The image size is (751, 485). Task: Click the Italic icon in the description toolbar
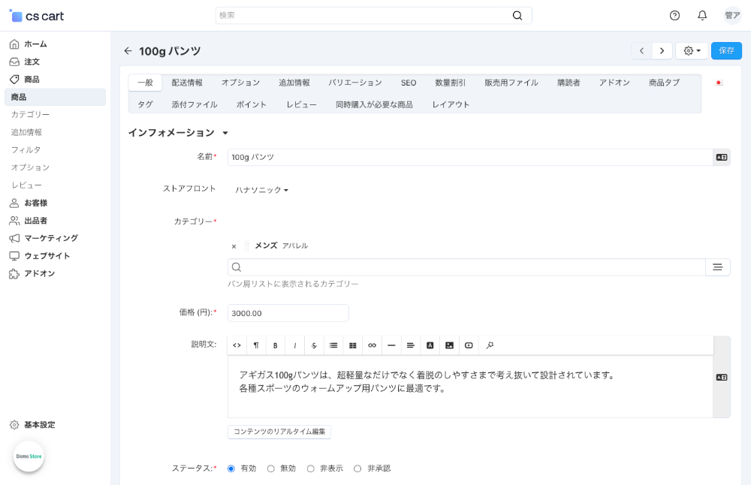click(x=294, y=345)
